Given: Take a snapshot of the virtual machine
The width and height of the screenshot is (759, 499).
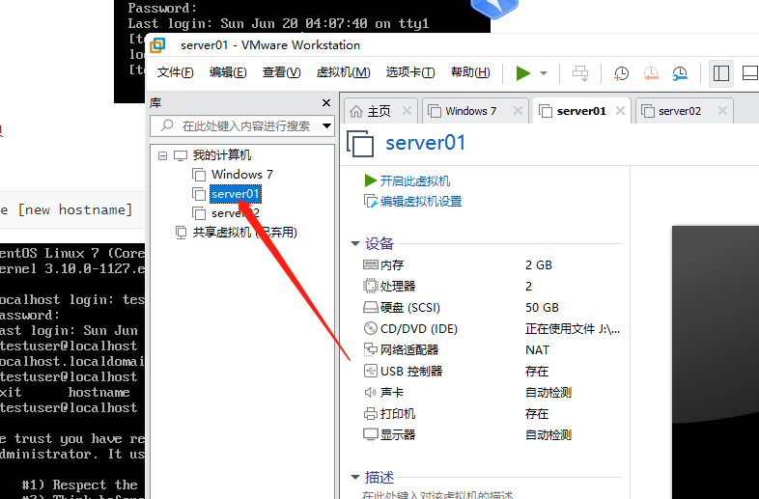Looking at the screenshot, I should coord(621,73).
